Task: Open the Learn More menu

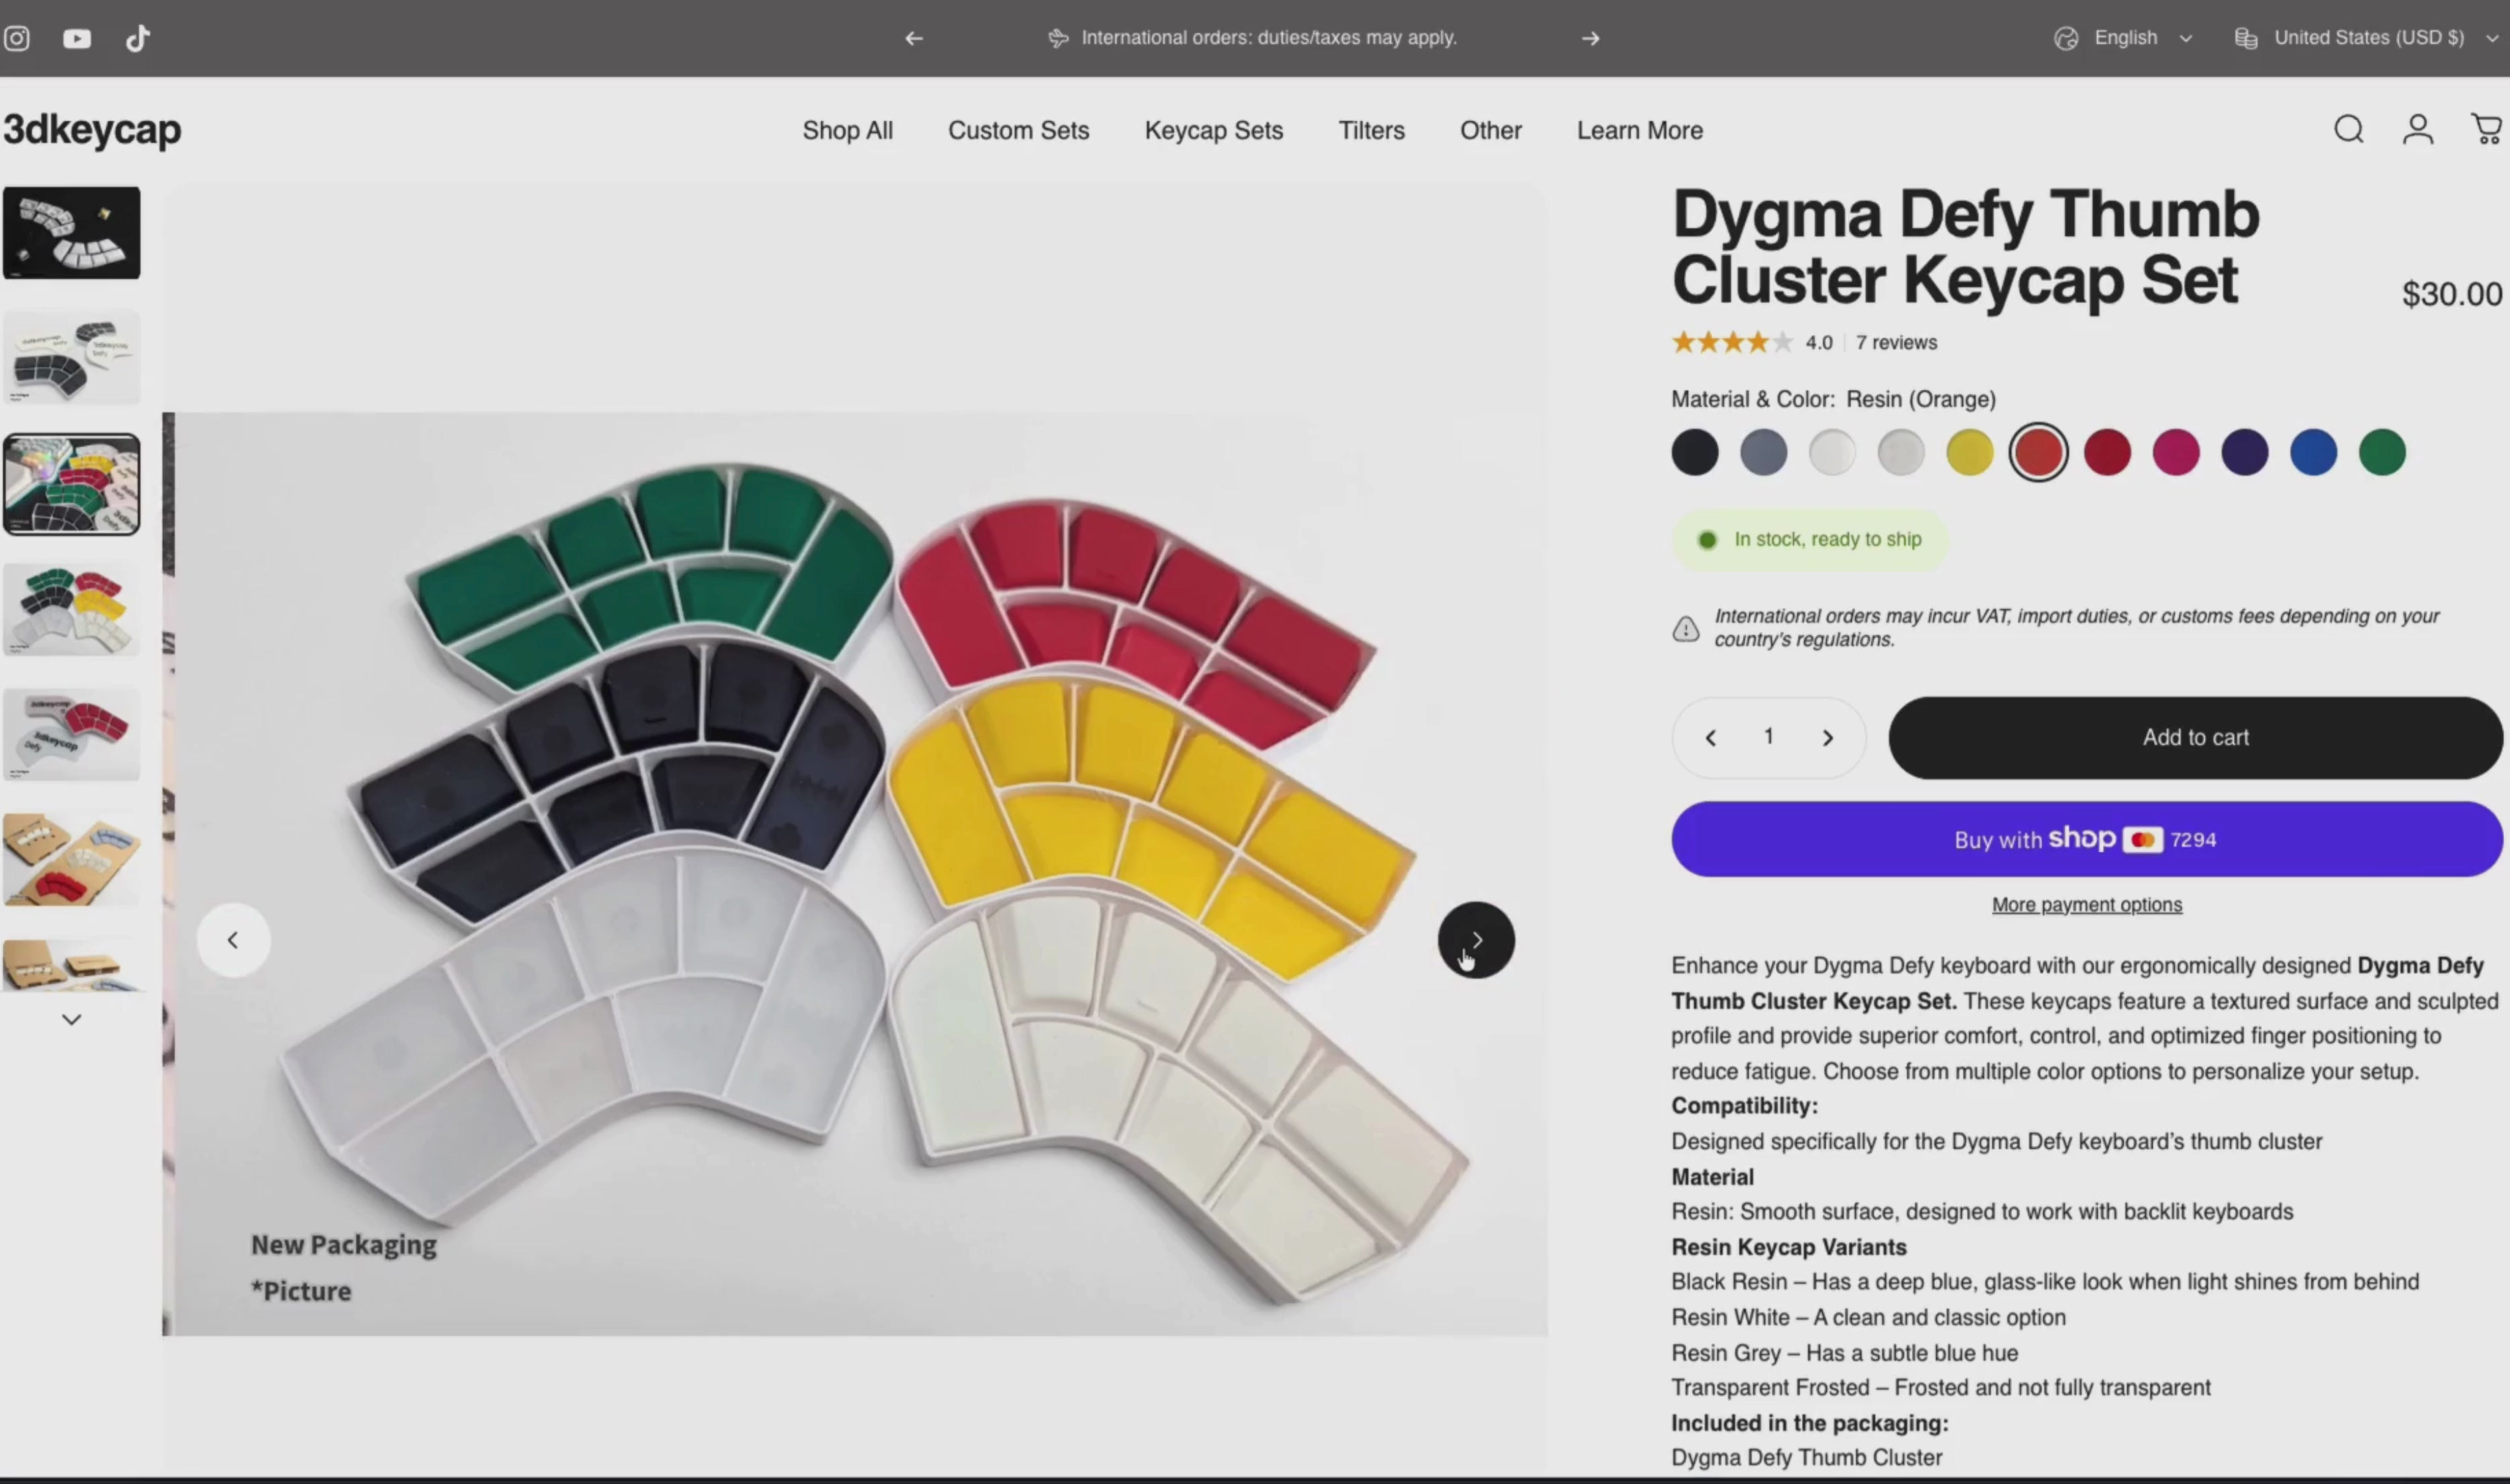Action: click(1639, 130)
